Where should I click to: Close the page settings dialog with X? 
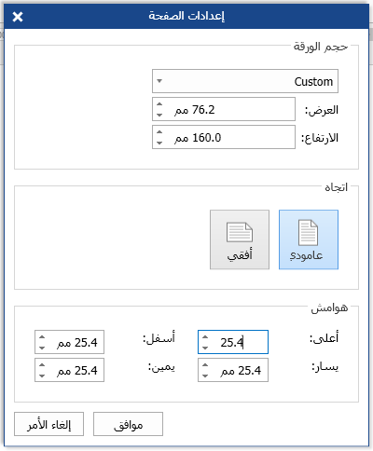(x=18, y=17)
